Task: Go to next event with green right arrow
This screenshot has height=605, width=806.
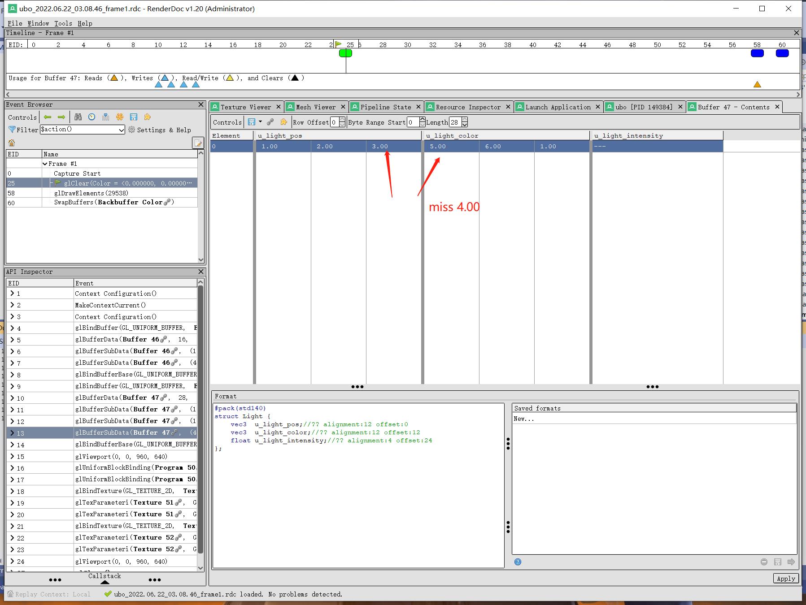Action: pos(61,117)
